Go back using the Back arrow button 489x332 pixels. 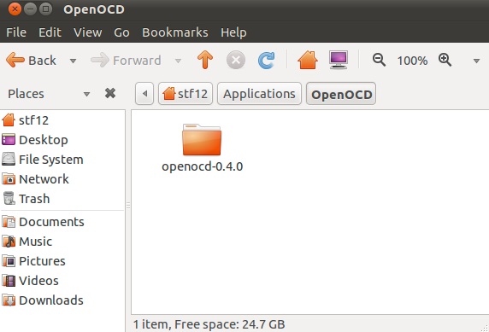[x=31, y=60]
